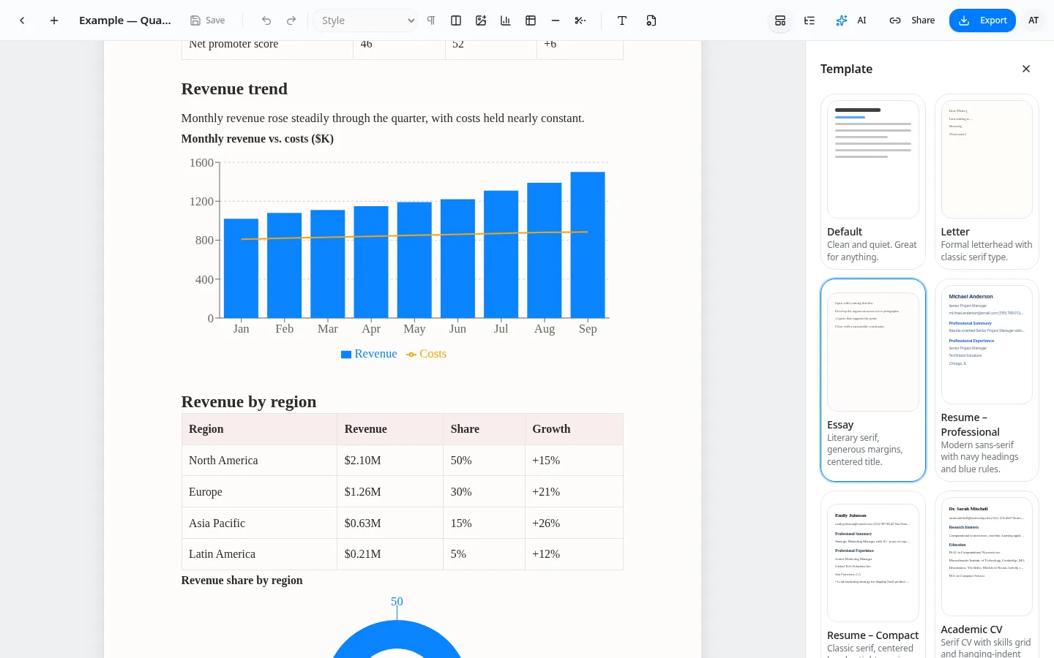Screen dimensions: 1054x658
Task: Insert an image from toolbar
Action: tap(481, 20)
